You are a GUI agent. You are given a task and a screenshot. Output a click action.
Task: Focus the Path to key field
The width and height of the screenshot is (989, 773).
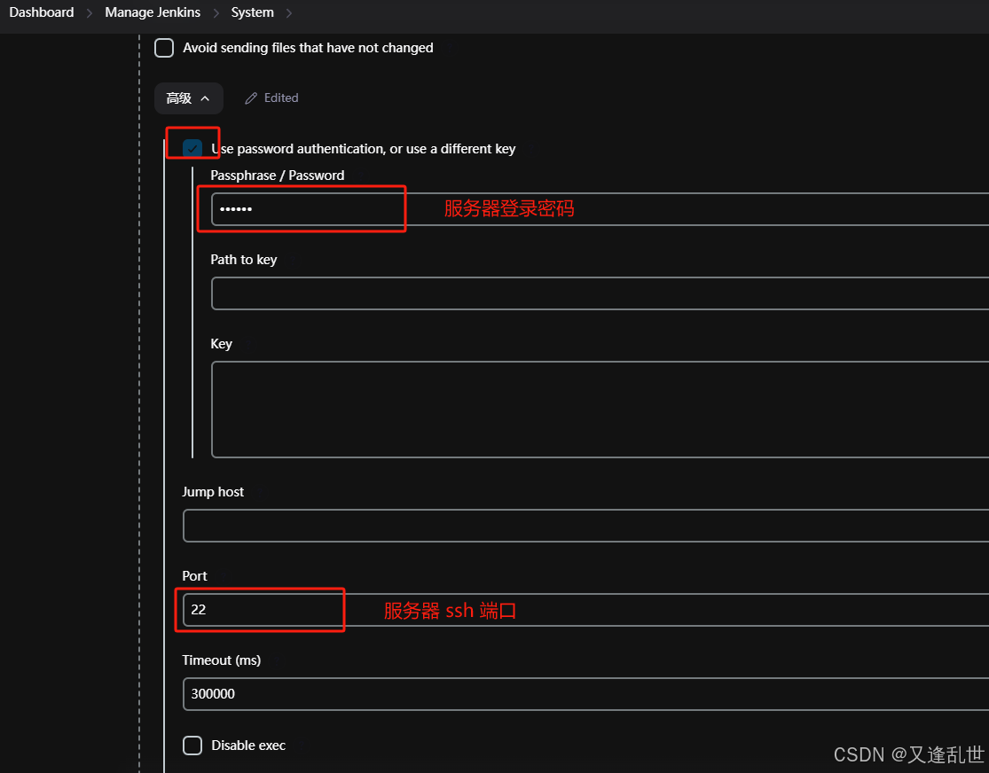(x=600, y=293)
